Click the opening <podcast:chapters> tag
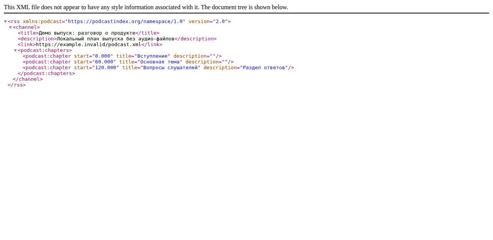The width and height of the screenshot is (493, 240). pyautogui.click(x=45, y=50)
